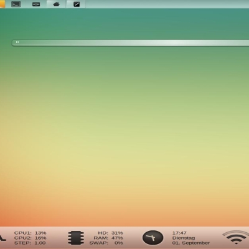Screen dimensions: 249x249
Task: Click the CPU graph icon at bottom left
Action: tap(2, 238)
